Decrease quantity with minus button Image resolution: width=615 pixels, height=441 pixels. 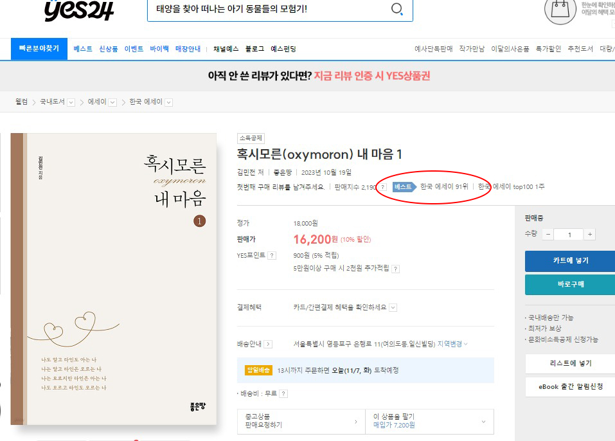tap(548, 235)
